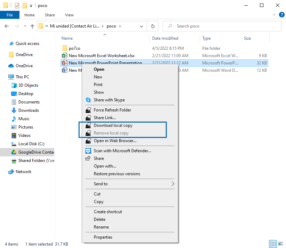Open the address bar history dropdown
Image resolution: width=286 pixels, height=248 pixels.
(x=141, y=26)
